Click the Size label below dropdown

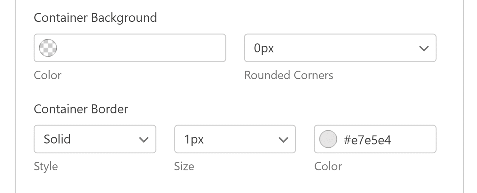[184, 166]
